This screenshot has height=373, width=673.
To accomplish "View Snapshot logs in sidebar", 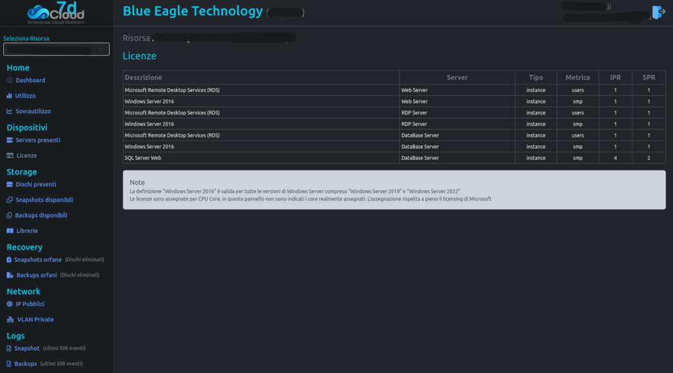I will [x=27, y=348].
